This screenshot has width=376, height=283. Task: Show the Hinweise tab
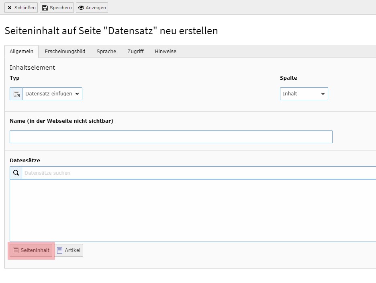(x=166, y=52)
